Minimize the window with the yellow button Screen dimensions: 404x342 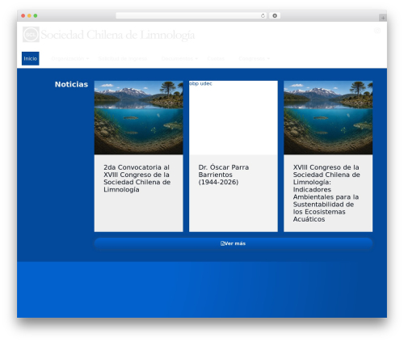tap(29, 15)
